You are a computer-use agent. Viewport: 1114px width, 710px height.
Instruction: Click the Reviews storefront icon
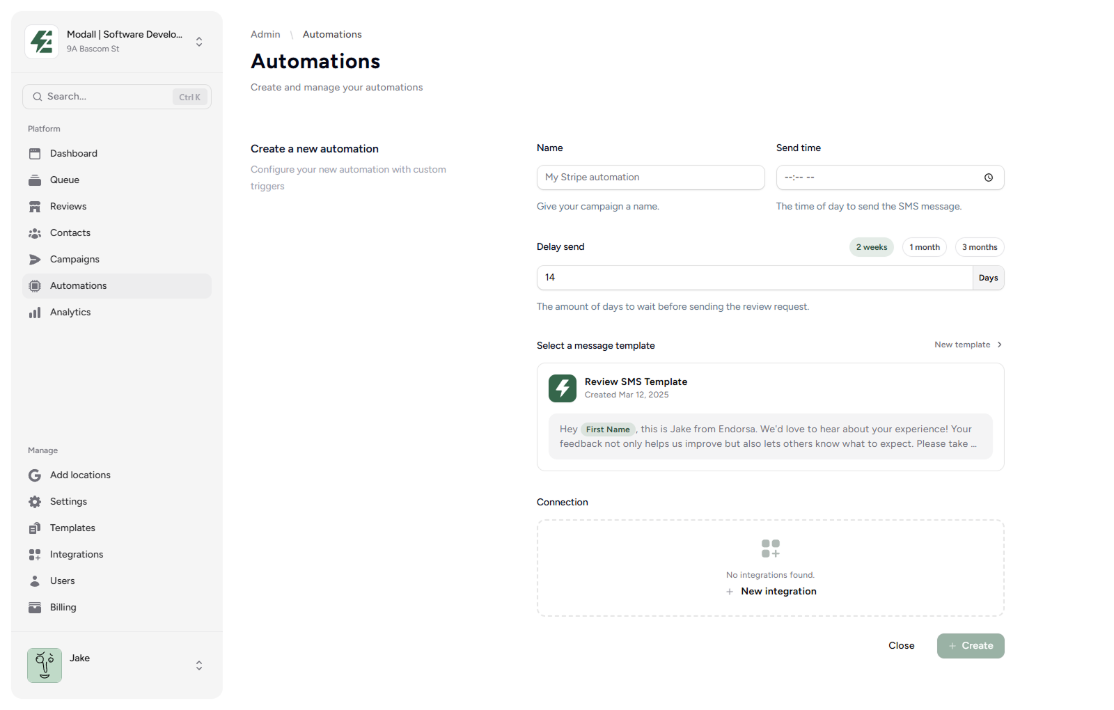[x=35, y=207]
